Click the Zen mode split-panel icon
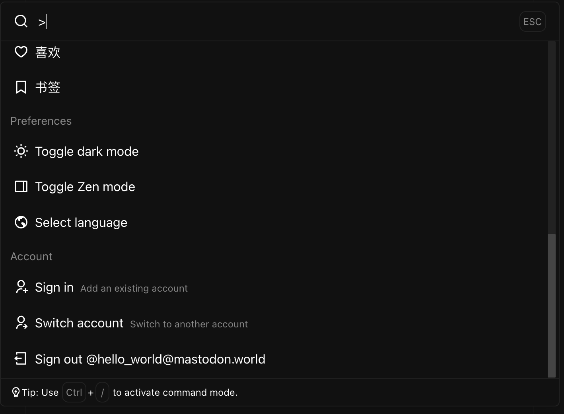The height and width of the screenshot is (414, 564). coord(21,186)
